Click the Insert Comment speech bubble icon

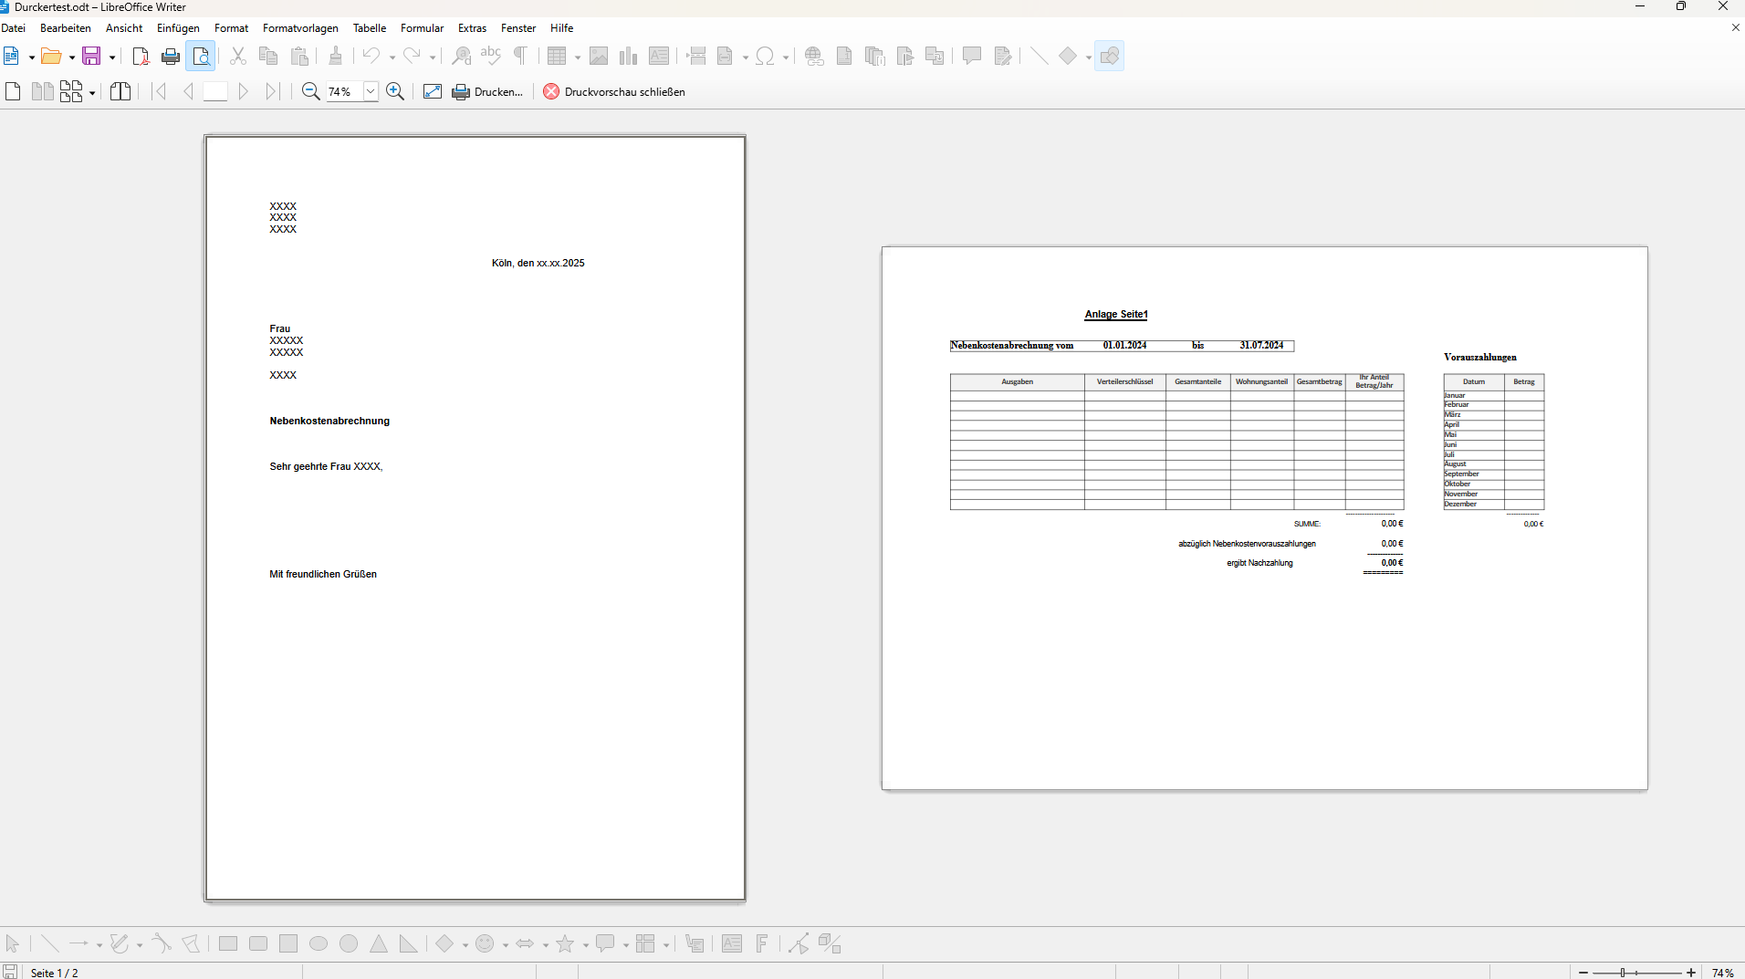[x=972, y=57]
